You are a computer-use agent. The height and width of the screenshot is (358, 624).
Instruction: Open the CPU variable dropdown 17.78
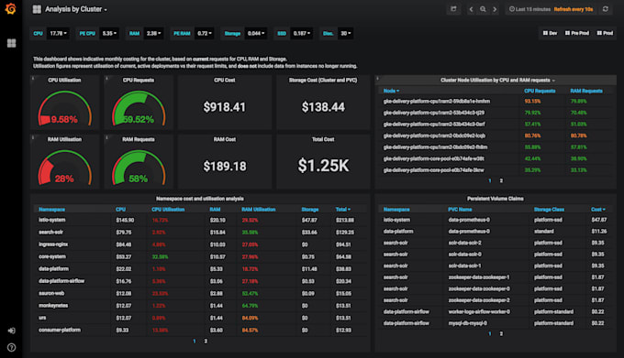click(58, 33)
